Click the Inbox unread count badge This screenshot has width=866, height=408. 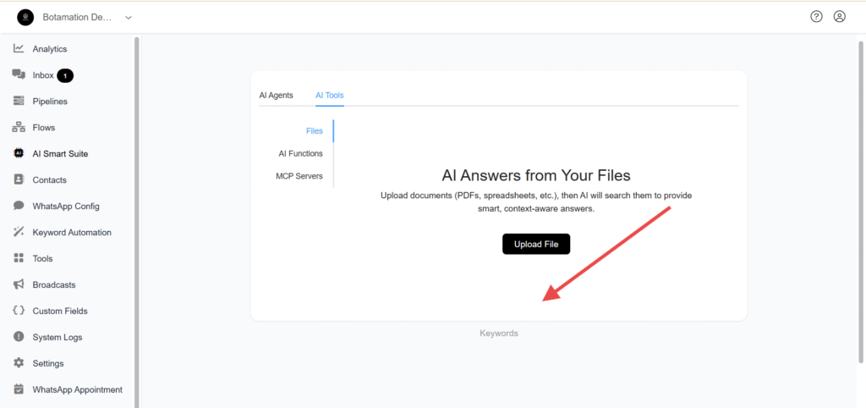point(65,75)
